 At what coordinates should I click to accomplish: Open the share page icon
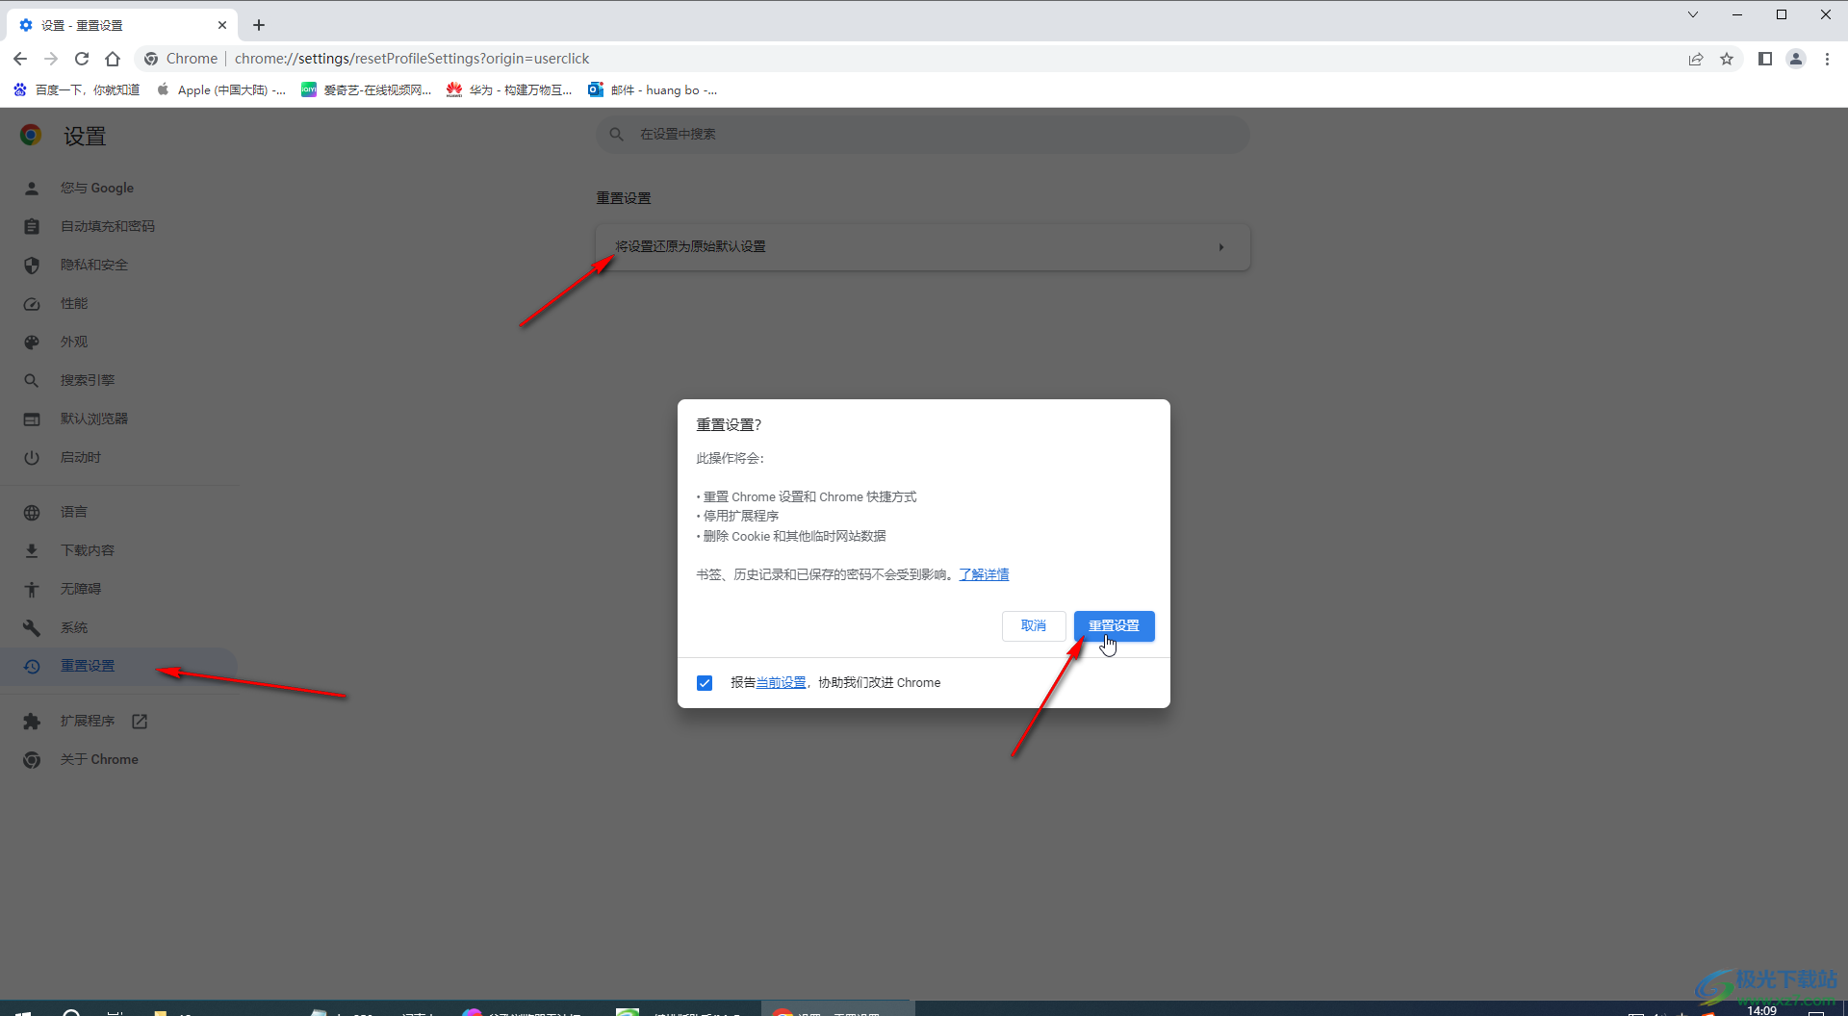pos(1696,59)
